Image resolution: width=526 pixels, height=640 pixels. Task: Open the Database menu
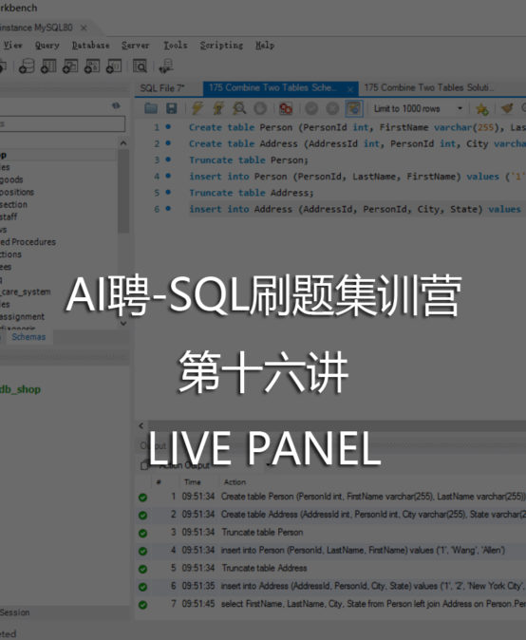click(x=90, y=45)
